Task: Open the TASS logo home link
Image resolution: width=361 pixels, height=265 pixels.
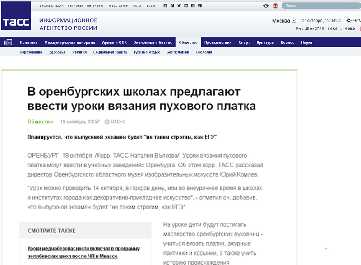Action: click(x=16, y=16)
